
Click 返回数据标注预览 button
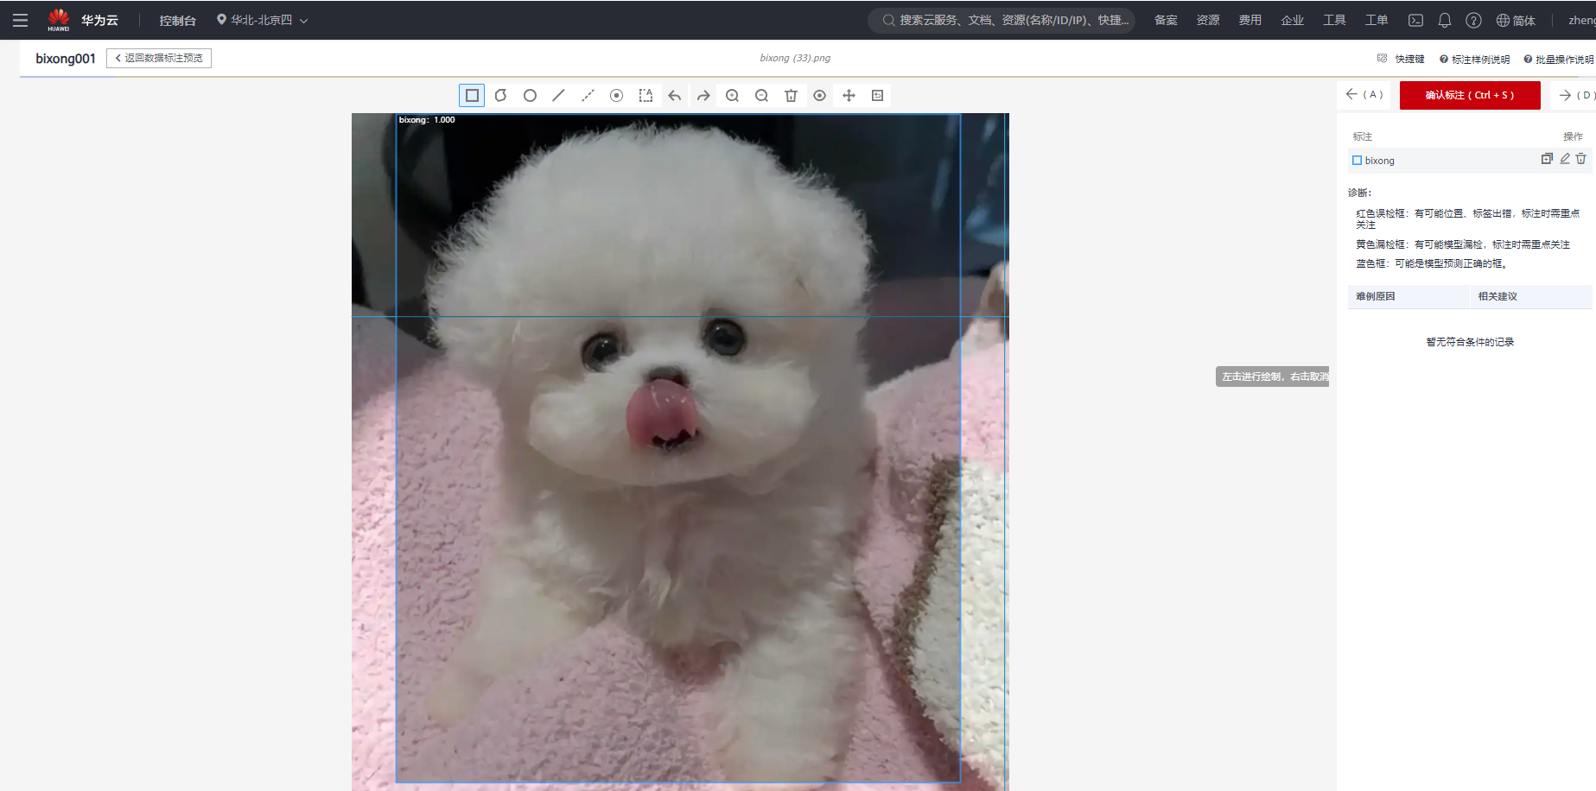[159, 58]
